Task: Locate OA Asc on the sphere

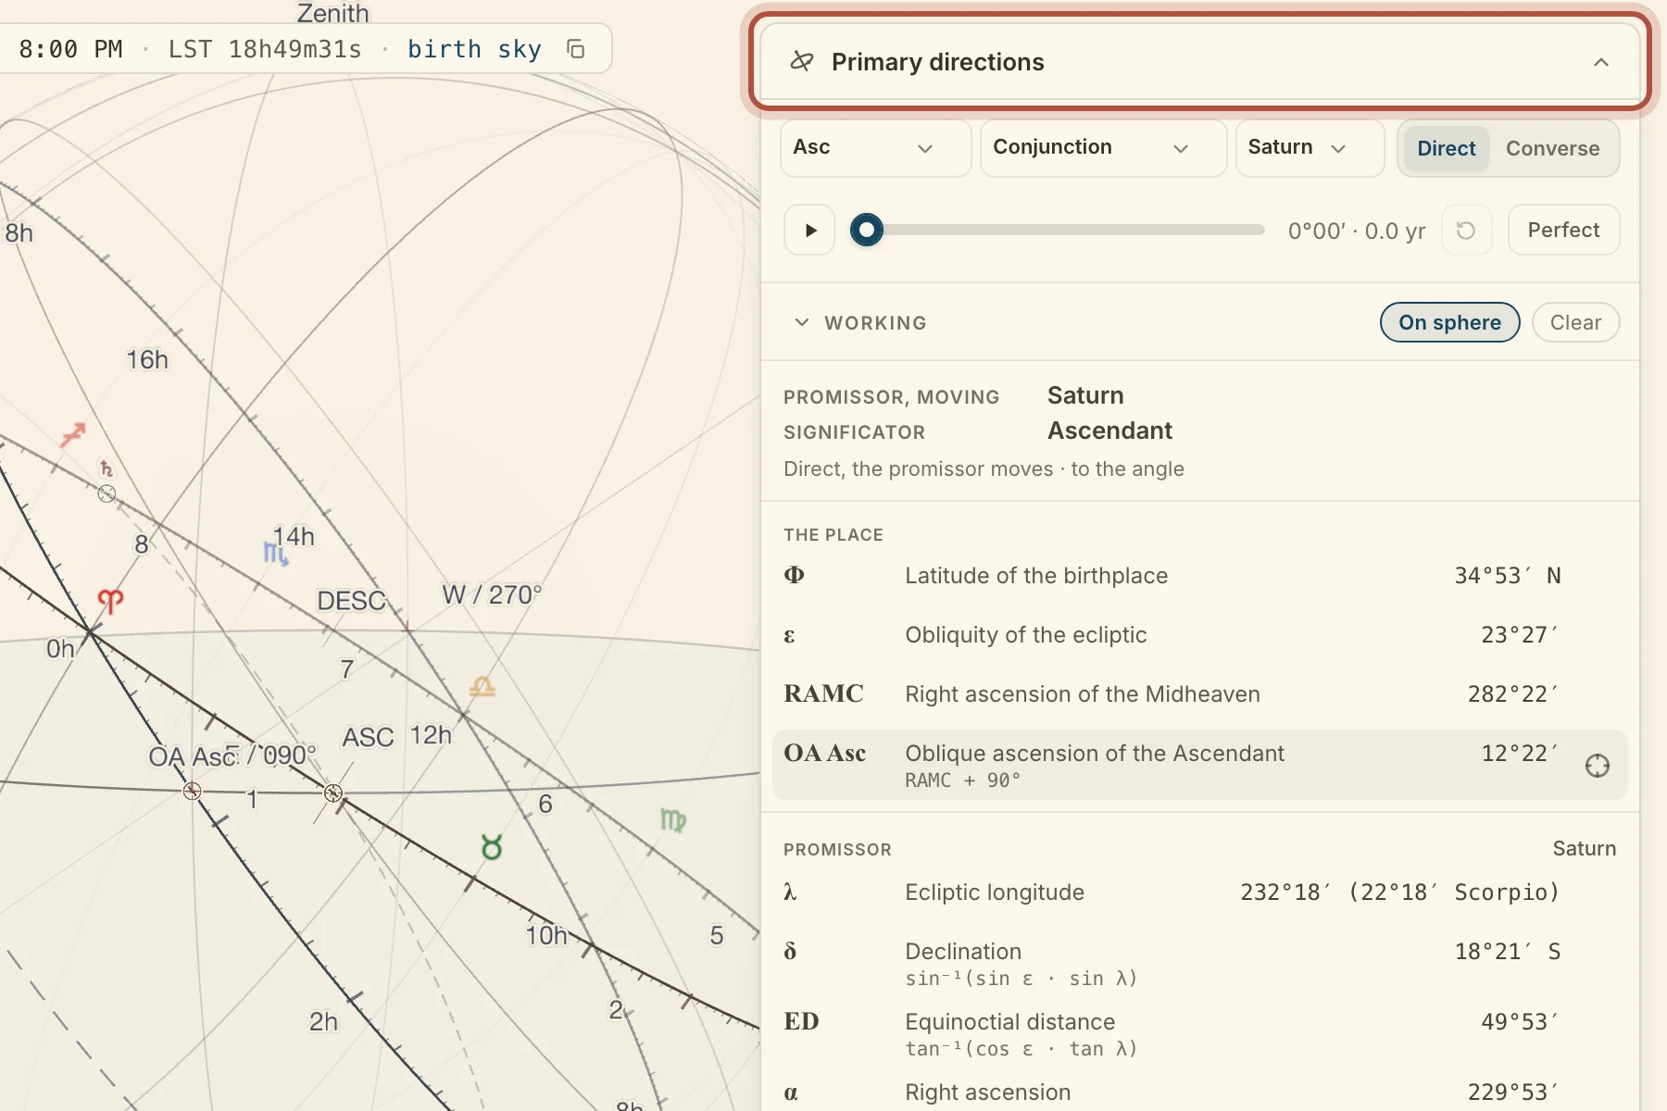Action: click(1597, 766)
